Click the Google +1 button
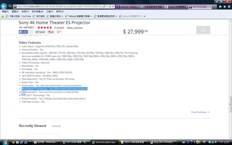 click(59, 32)
